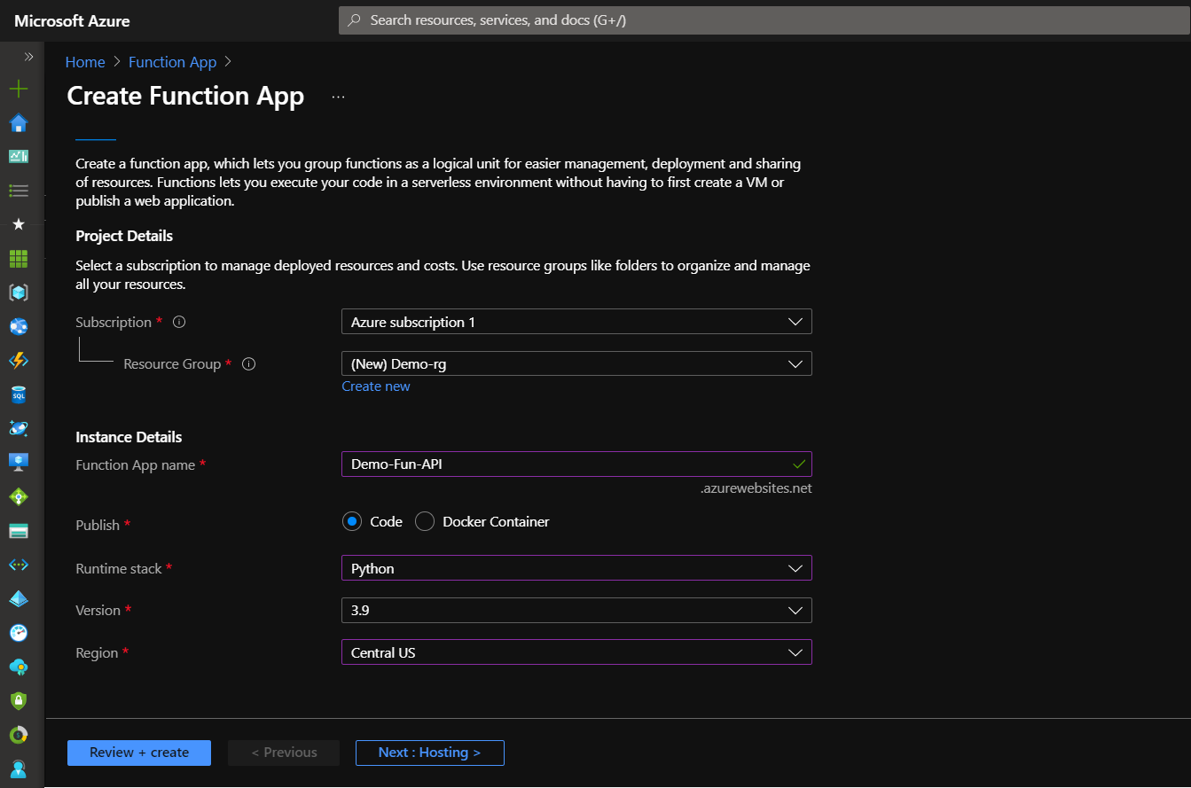Screen dimensions: 1191x788
Task: Navigate to Home via the breadcrumb
Action: tap(84, 61)
